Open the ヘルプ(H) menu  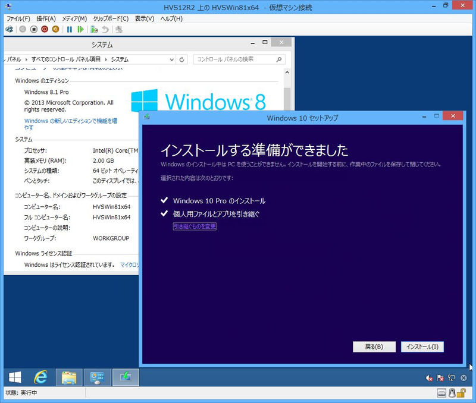[171, 18]
